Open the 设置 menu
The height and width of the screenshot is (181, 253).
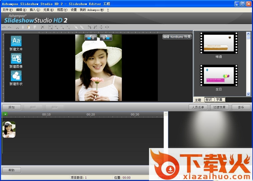click(74, 10)
